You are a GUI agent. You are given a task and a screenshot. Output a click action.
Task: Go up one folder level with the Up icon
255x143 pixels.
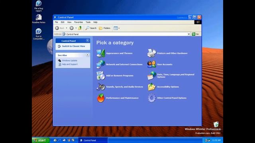tap(80, 28)
